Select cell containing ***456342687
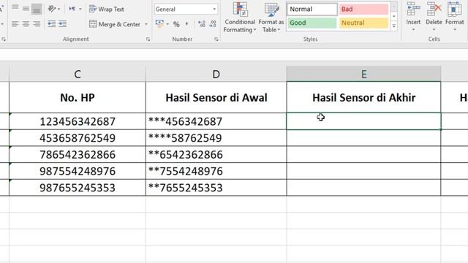 (216, 121)
